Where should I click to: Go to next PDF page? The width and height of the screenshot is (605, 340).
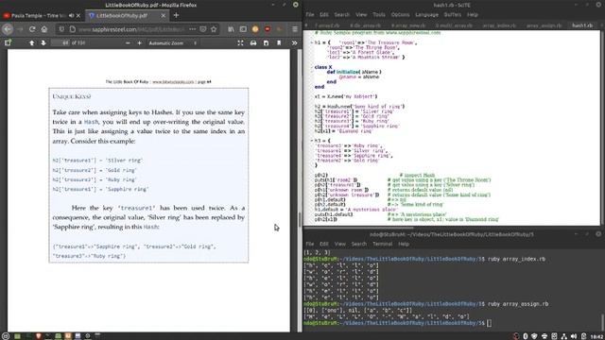[x=43, y=42]
